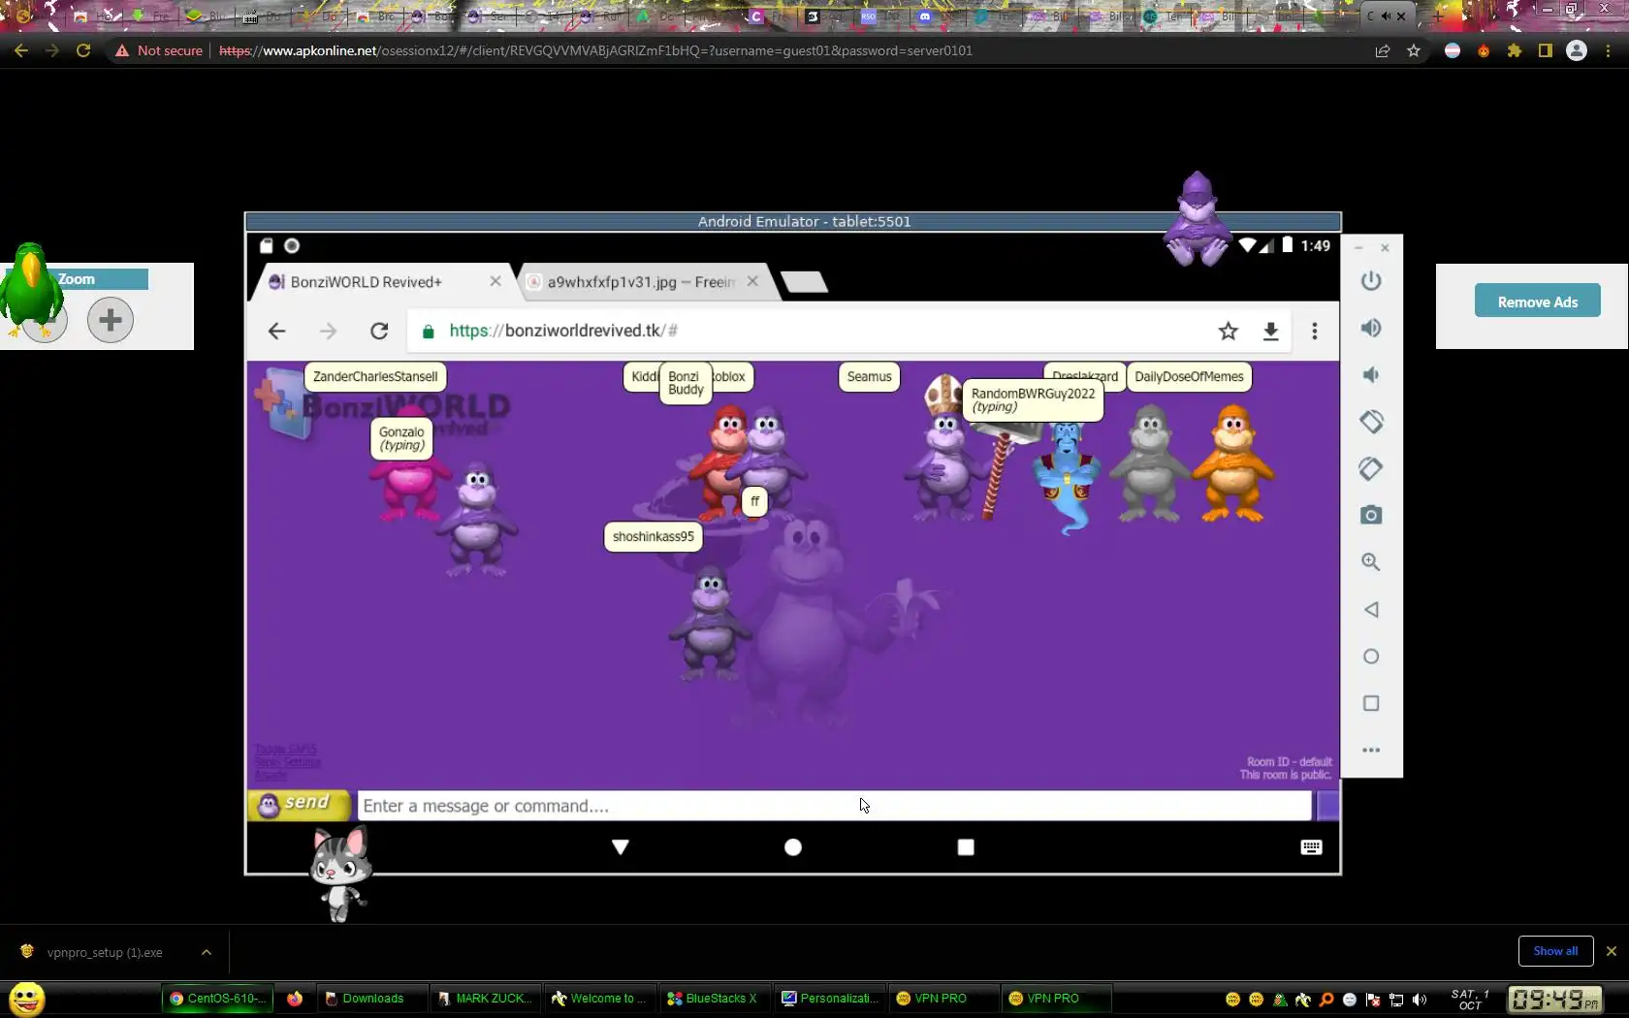Rotate the emulator right using the lower rotate icon
The width and height of the screenshot is (1629, 1018).
tap(1370, 468)
